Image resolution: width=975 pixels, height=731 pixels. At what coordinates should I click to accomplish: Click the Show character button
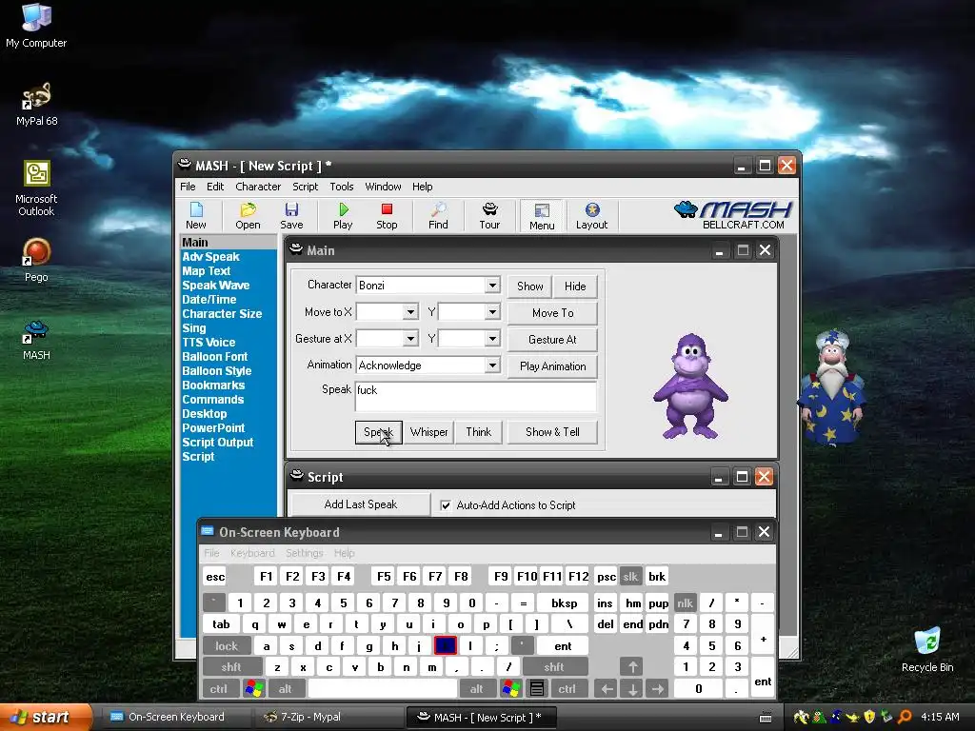click(529, 286)
